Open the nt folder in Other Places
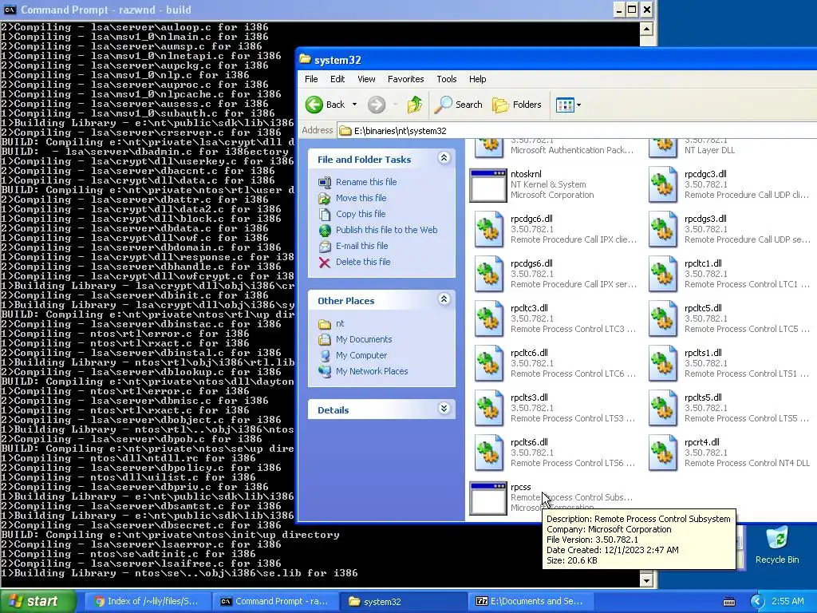The height and width of the screenshot is (613, 817). coord(340,324)
